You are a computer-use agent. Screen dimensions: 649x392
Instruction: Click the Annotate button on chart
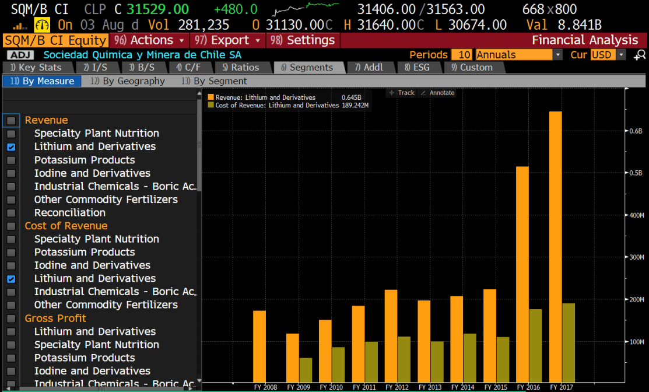pyautogui.click(x=437, y=93)
